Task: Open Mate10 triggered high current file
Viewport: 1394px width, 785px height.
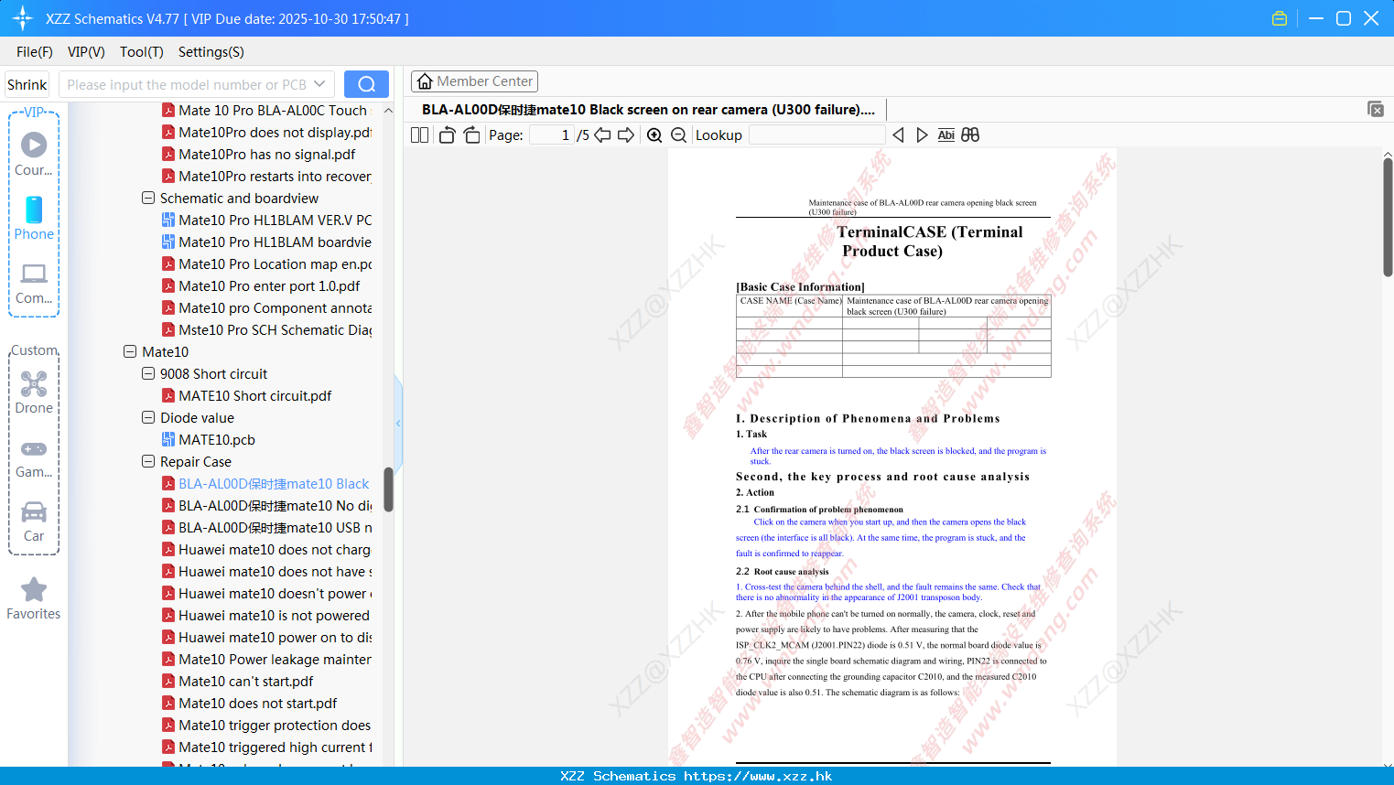Action: 275,747
